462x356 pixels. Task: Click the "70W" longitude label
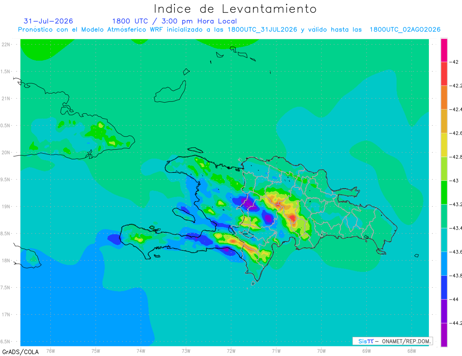(x=321, y=351)
